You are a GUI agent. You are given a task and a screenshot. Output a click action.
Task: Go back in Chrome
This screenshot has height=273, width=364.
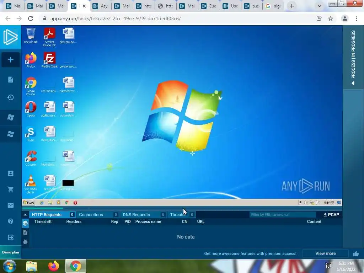tap(8, 18)
